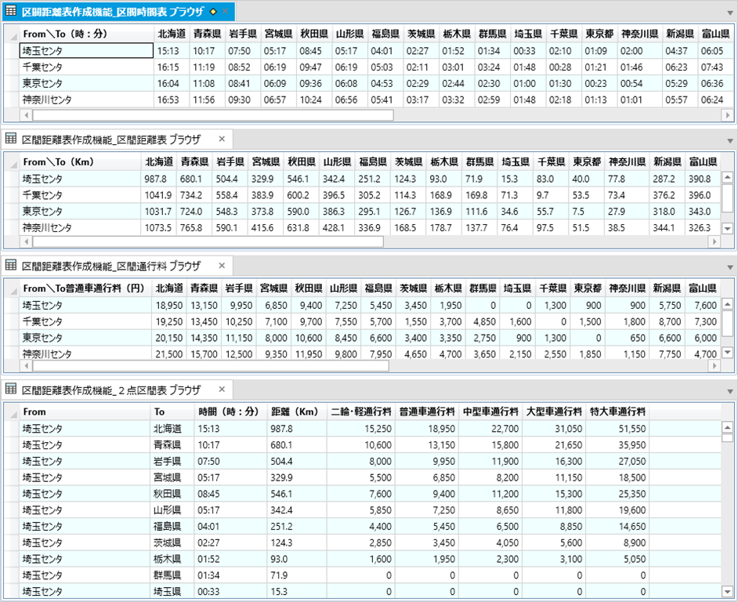This screenshot has height=602, width=738.
Task: Click the From＼To普通車通行料（円）column header
Action: pos(85,288)
